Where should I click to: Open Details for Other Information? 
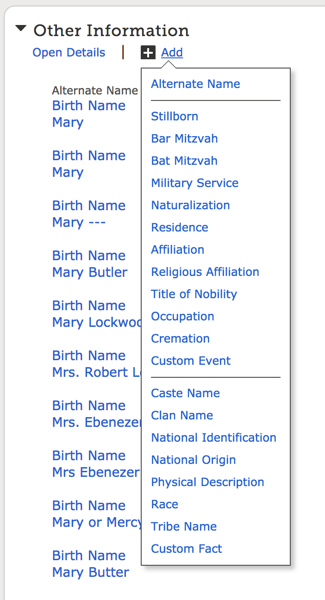coord(69,52)
